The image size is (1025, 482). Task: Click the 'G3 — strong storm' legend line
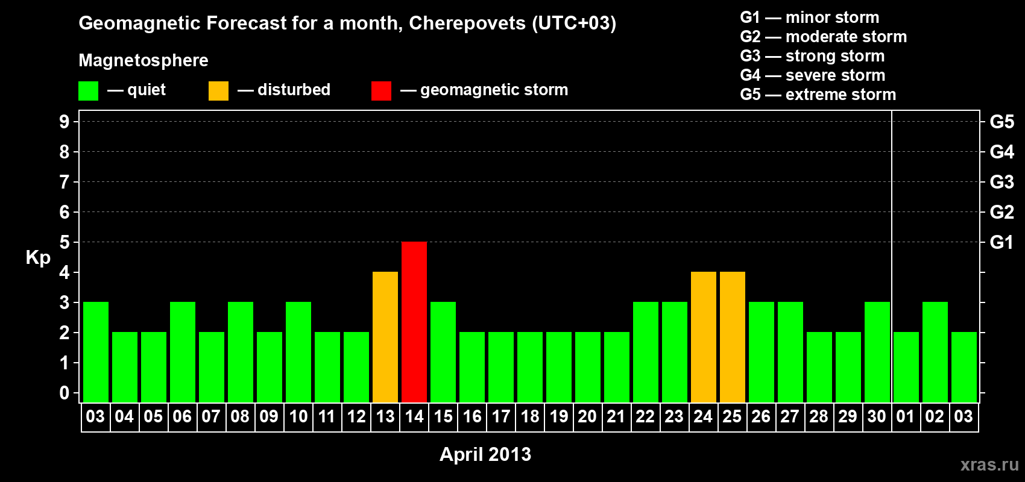pyautogui.click(x=812, y=56)
